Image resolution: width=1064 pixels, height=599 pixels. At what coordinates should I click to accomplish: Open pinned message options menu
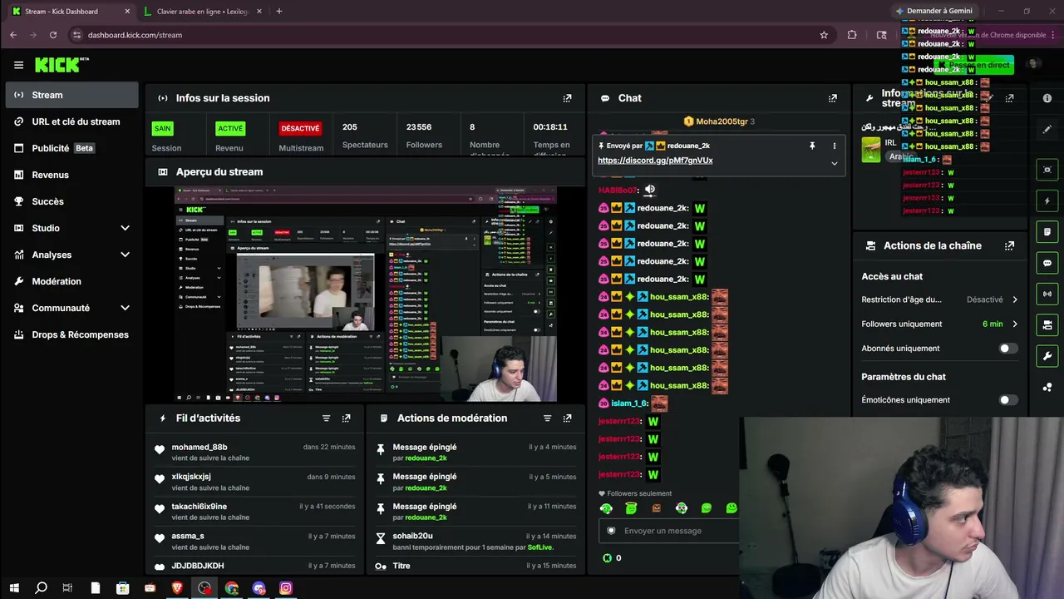click(835, 146)
